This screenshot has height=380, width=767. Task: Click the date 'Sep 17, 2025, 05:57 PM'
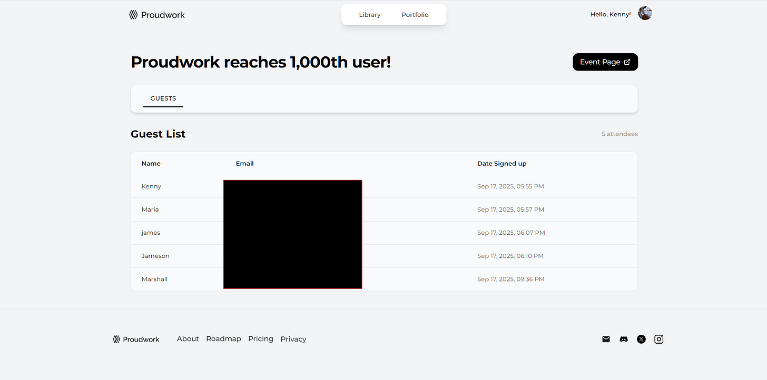click(x=510, y=209)
